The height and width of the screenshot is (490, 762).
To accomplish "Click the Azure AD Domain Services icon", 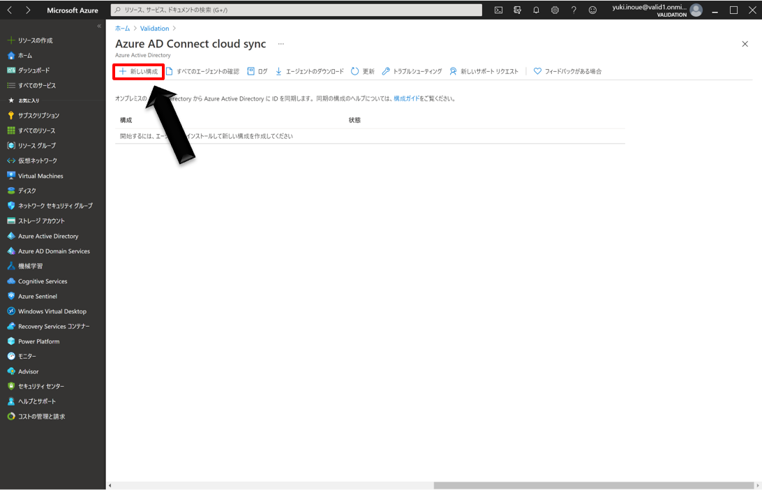I will pos(11,251).
